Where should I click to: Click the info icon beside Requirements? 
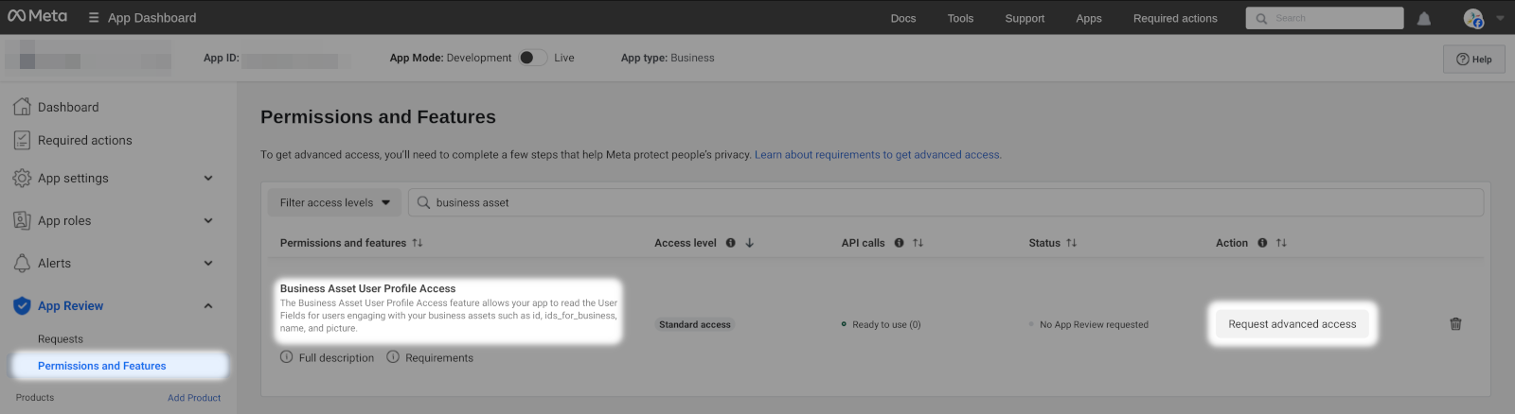393,357
